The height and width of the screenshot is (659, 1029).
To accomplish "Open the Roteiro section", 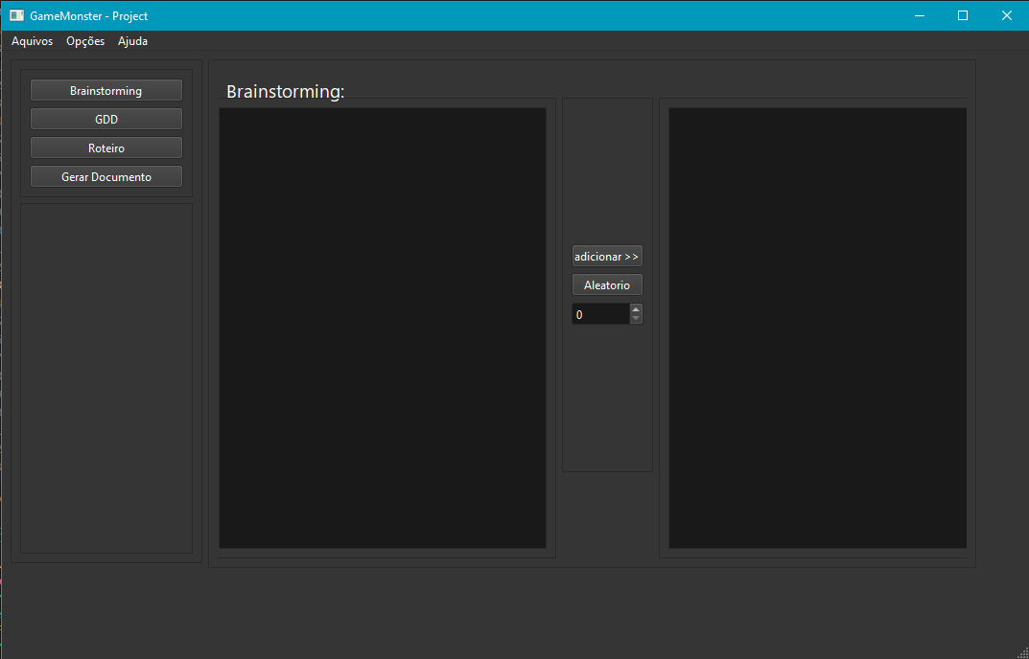I will coord(106,148).
